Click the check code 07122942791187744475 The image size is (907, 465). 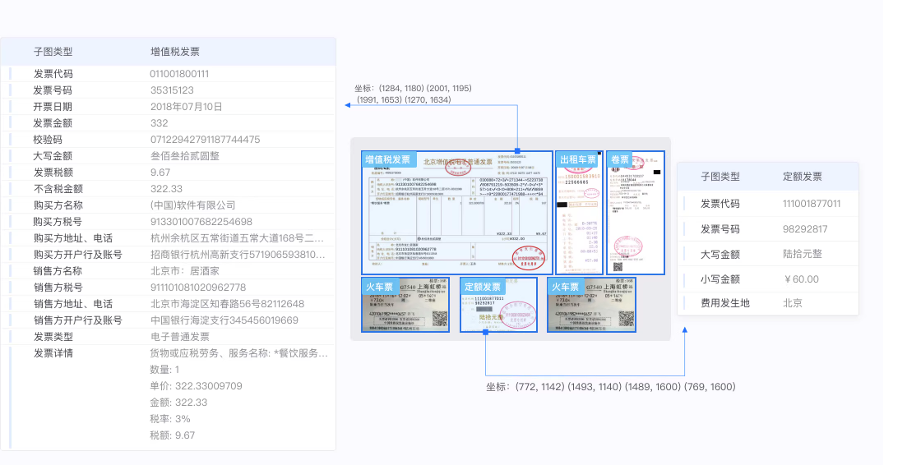click(x=205, y=140)
